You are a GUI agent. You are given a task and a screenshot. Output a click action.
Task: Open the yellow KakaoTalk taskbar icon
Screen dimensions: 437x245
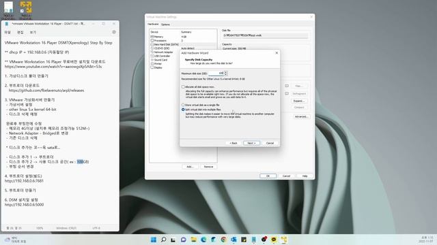click(x=274, y=240)
